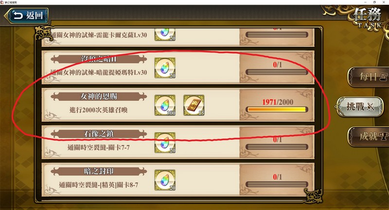Click the 進行2000次英雄召喚 task description
Screen dimensions: 389x210
tap(99, 110)
